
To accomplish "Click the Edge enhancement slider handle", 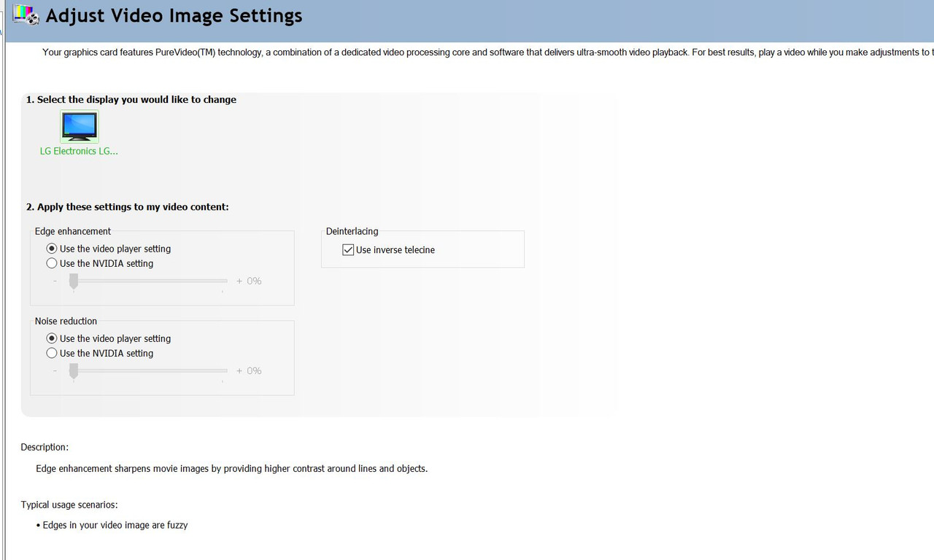I will pyautogui.click(x=74, y=281).
